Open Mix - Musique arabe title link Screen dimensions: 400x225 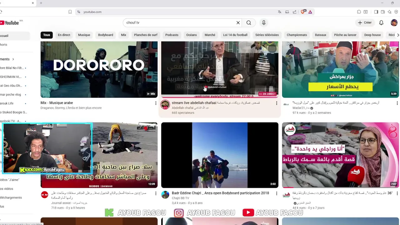57,103
